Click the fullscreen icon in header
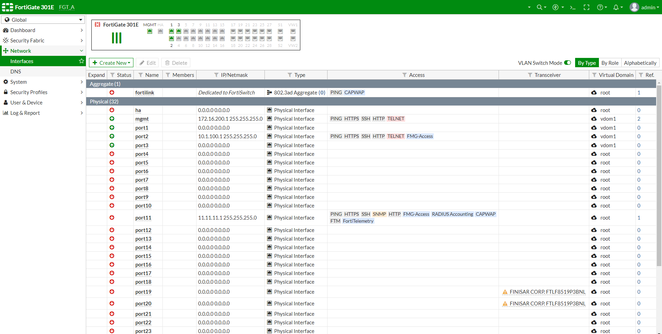 [586, 7]
